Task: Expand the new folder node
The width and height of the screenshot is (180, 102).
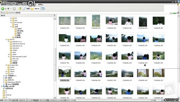Action: pos(11,20)
